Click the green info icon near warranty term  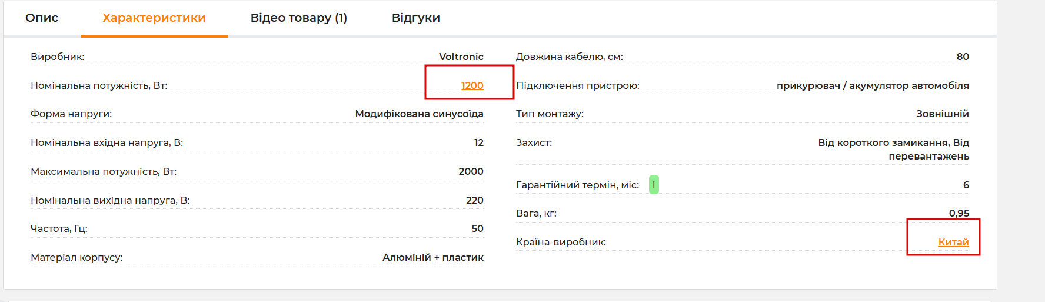(x=654, y=185)
